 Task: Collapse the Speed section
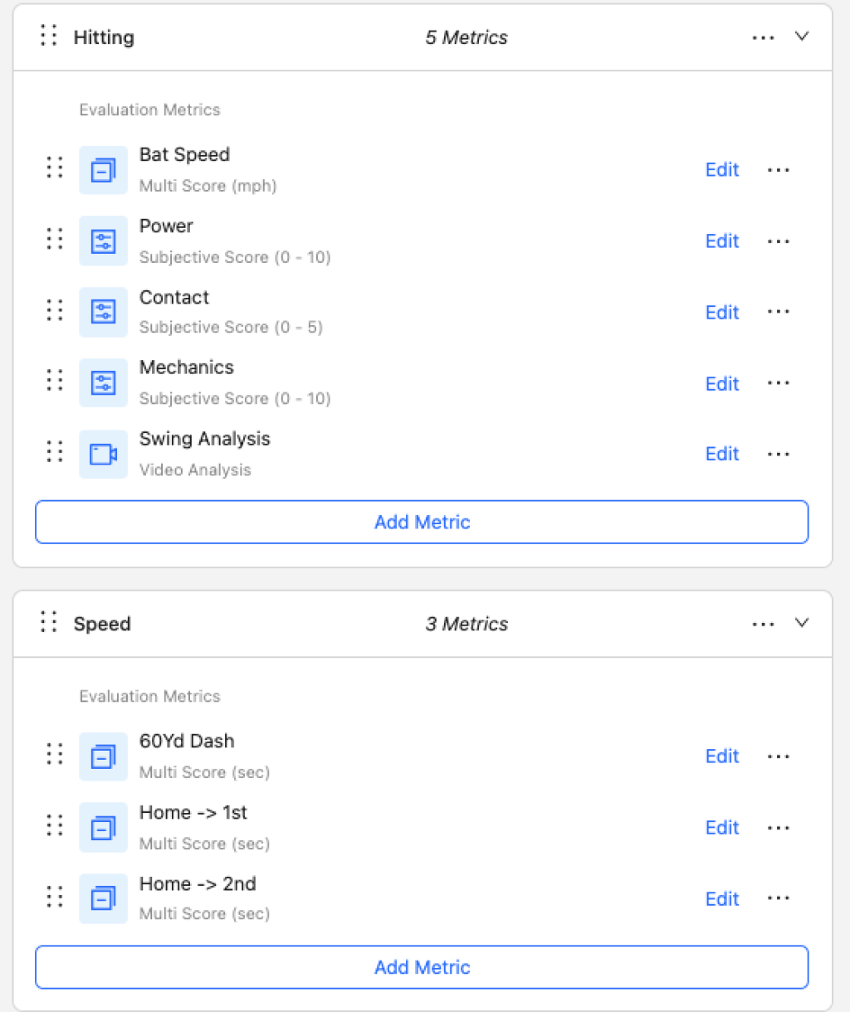[802, 623]
